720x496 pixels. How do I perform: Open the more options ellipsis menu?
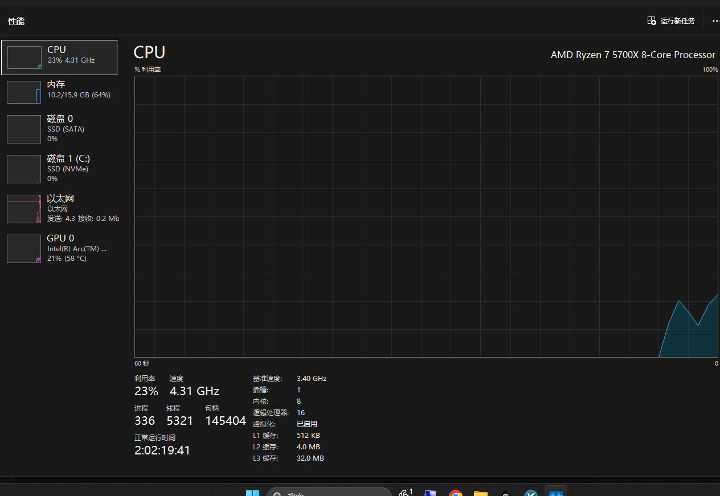(x=715, y=21)
